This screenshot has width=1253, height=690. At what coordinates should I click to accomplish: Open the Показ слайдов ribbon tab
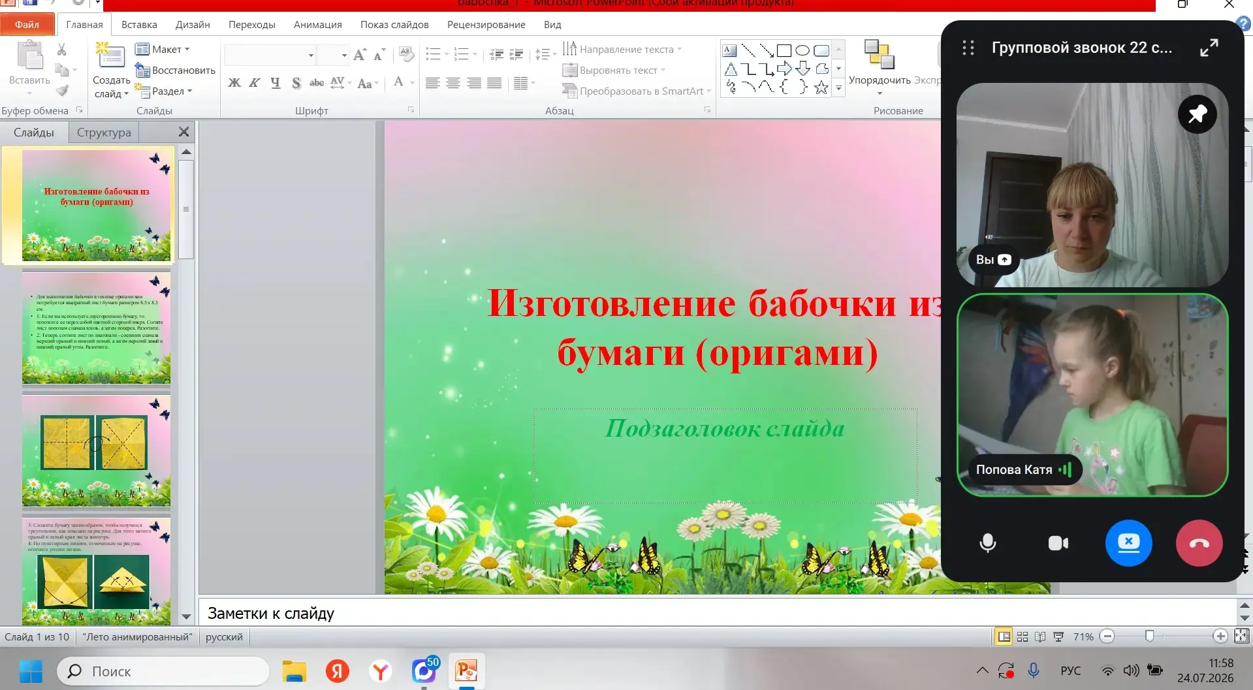394,25
